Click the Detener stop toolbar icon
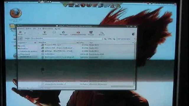The image size is (189, 106). pyautogui.click(x=54, y=32)
